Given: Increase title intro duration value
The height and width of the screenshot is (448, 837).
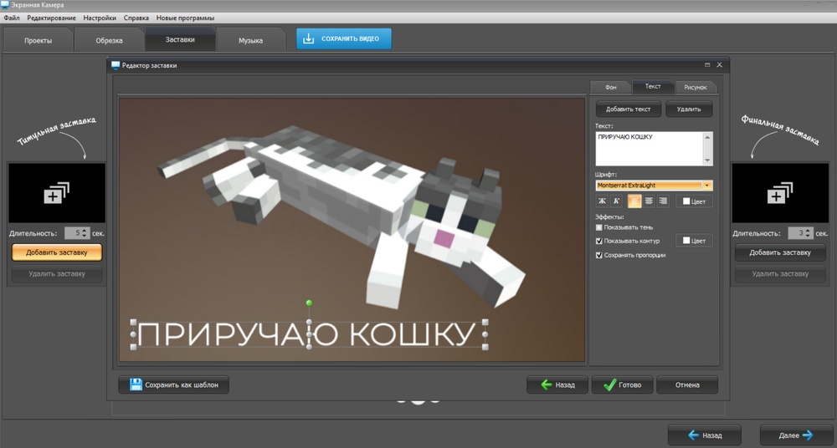Looking at the screenshot, I should pos(85,231).
